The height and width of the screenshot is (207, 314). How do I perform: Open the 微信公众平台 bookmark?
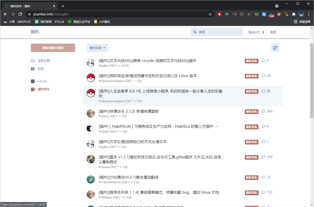pyautogui.click(x=79, y=22)
